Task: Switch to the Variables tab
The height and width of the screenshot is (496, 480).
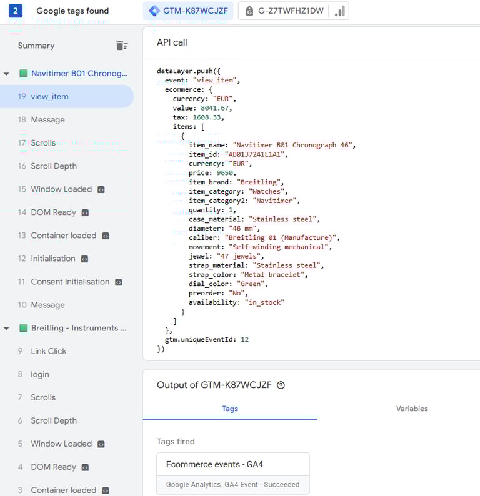Action: tap(412, 409)
